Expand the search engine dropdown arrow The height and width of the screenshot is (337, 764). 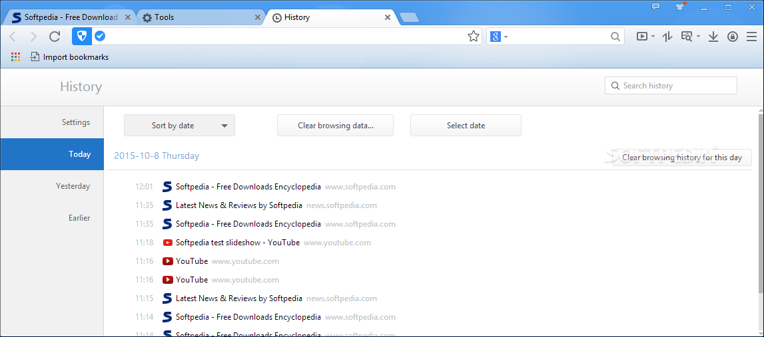coord(506,37)
